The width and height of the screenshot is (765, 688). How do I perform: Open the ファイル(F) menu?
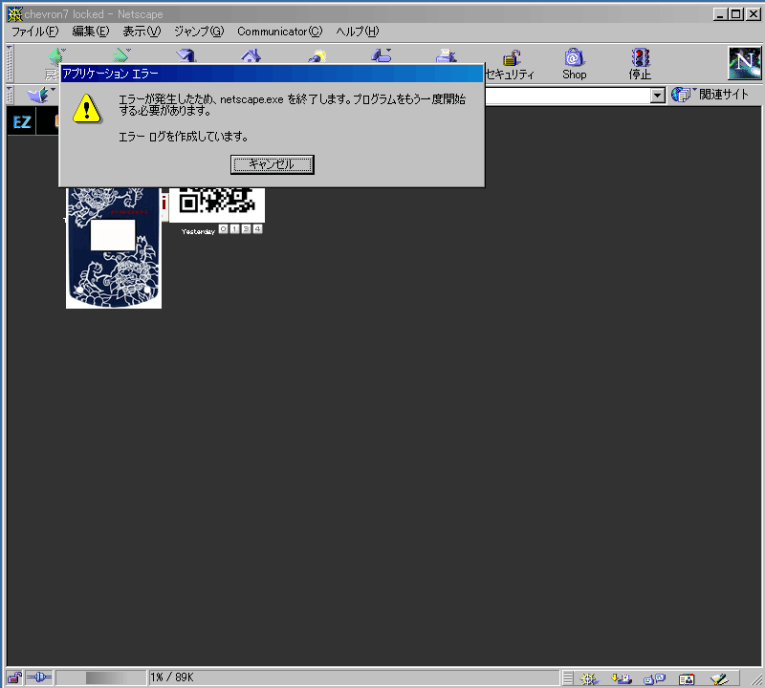pos(35,32)
